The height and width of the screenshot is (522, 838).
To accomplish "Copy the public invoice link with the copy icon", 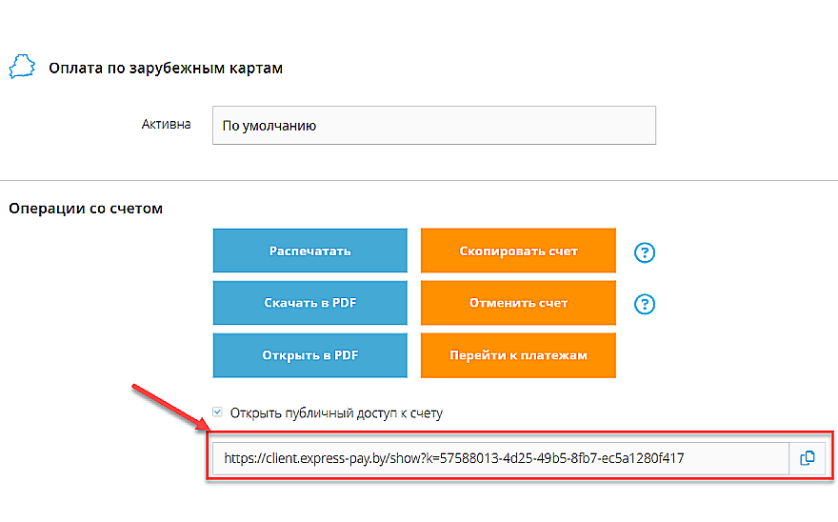I will [x=807, y=458].
